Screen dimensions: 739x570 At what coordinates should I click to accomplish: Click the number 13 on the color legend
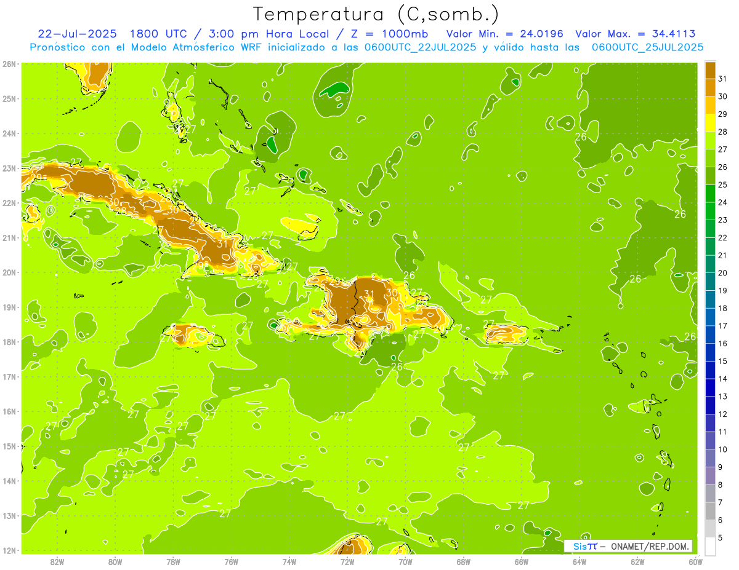tap(723, 397)
